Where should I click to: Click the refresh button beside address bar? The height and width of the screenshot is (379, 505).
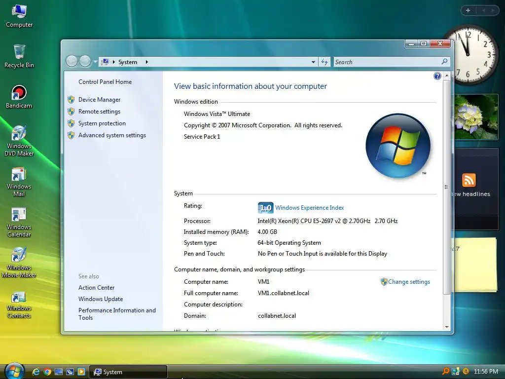click(x=325, y=62)
